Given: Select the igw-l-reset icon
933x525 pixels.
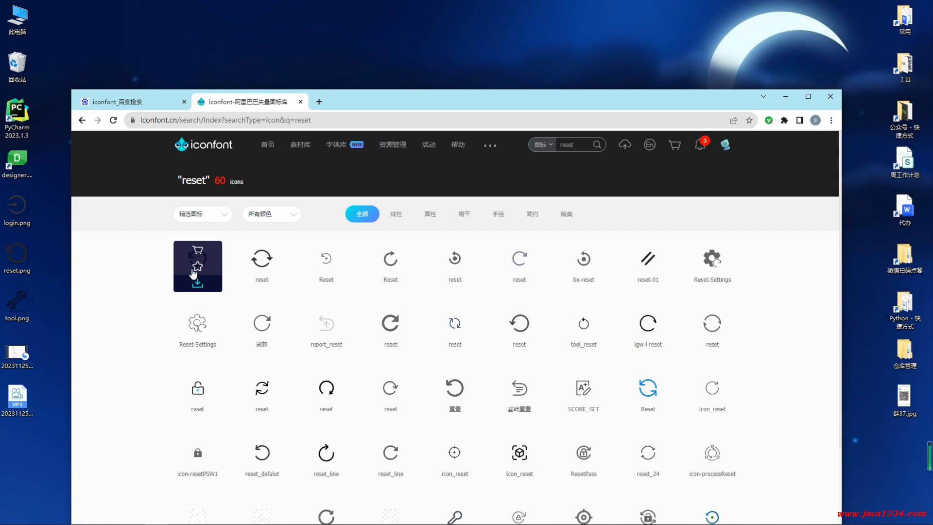Looking at the screenshot, I should [x=648, y=323].
